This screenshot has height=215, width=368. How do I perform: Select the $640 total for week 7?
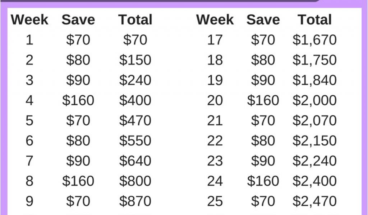pyautogui.click(x=135, y=161)
